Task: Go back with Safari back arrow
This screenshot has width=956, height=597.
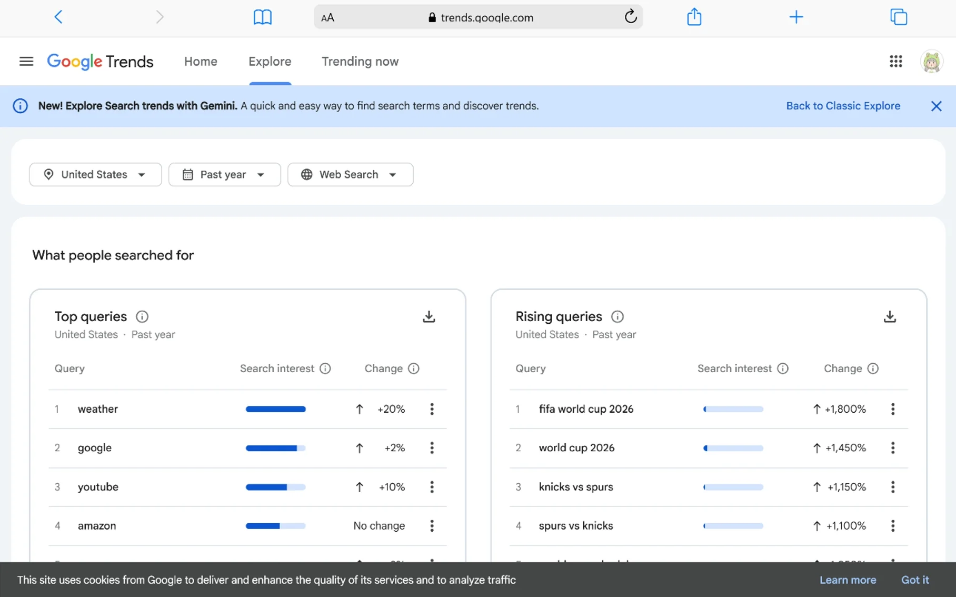Action: click(58, 17)
